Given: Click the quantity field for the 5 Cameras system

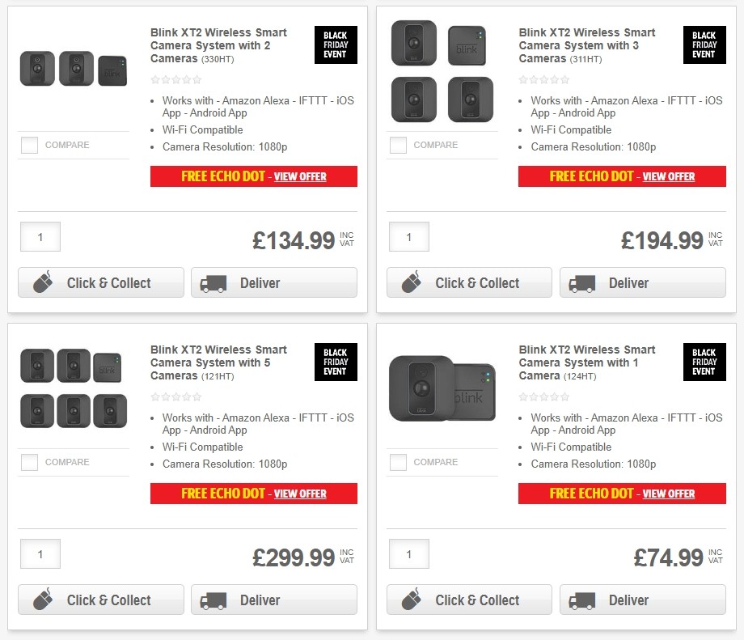Looking at the screenshot, I should click(x=40, y=553).
